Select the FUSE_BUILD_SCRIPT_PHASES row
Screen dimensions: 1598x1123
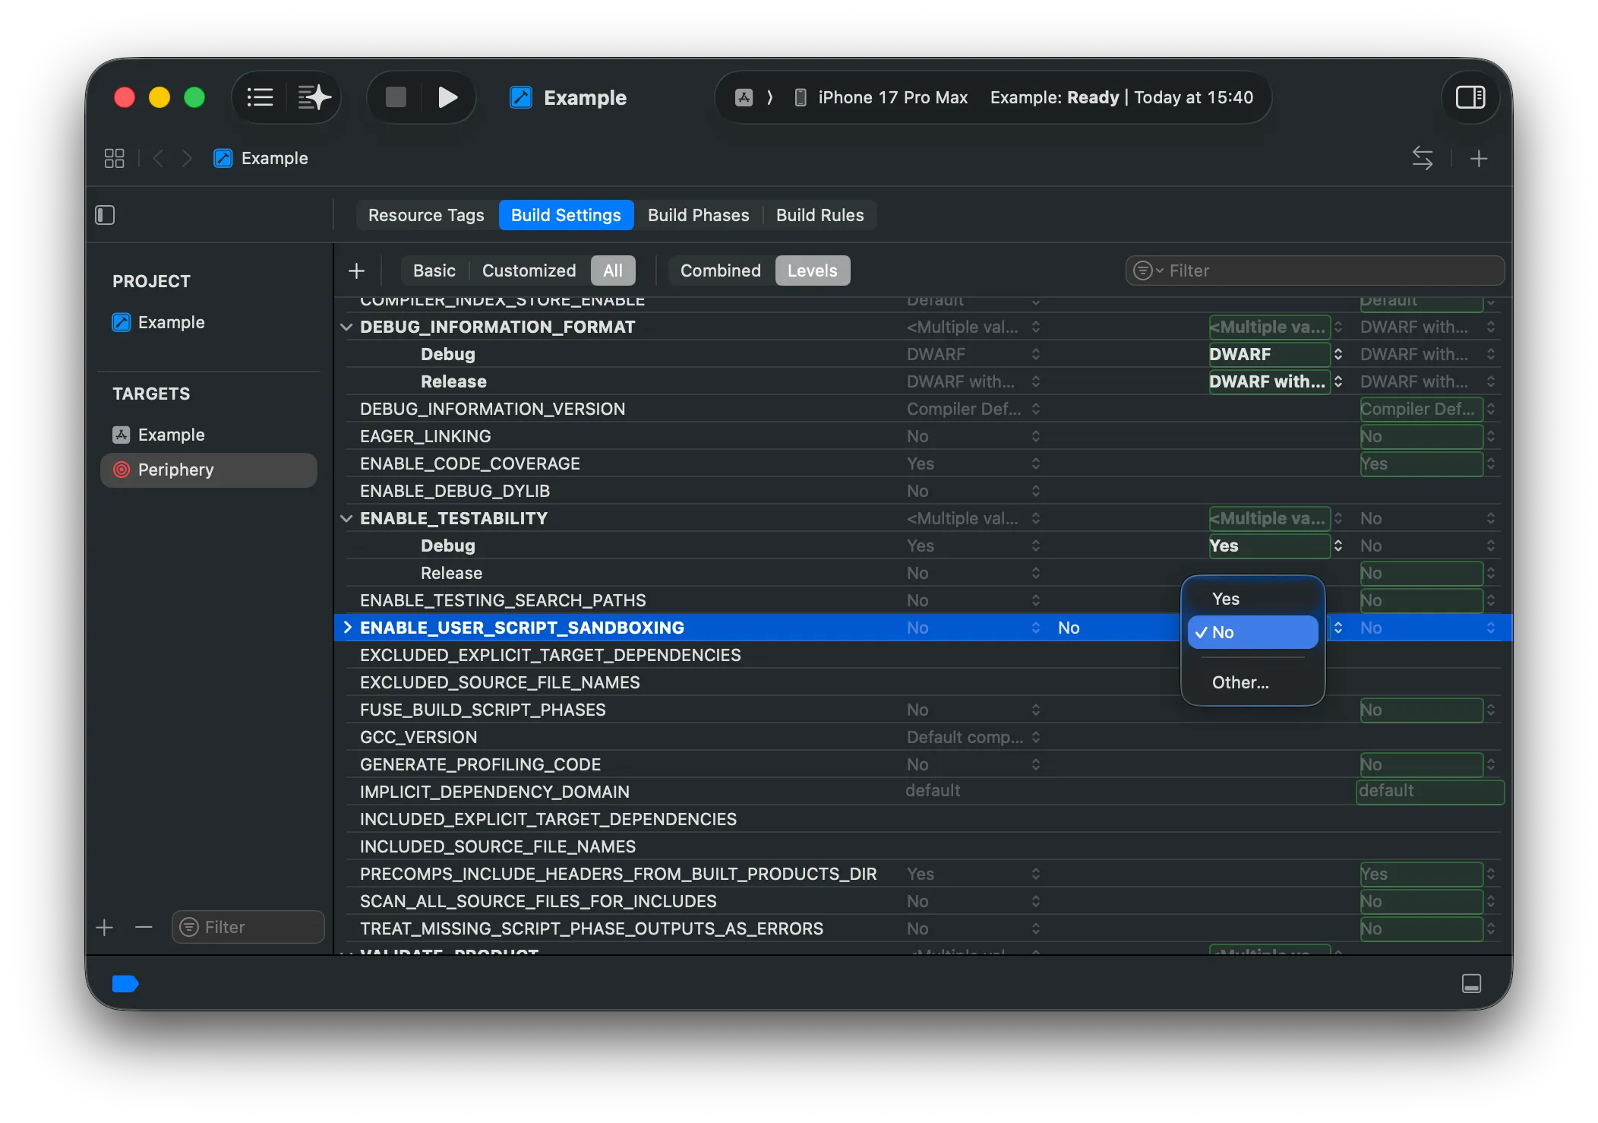point(923,710)
